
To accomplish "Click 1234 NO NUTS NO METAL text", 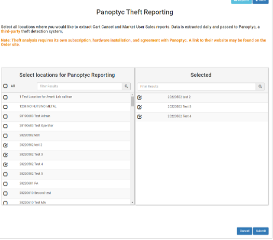I will (38, 106).
